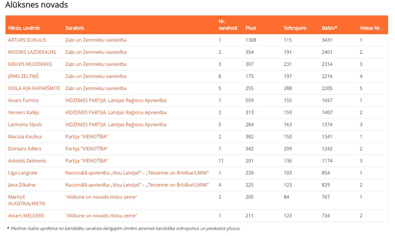Screen dimensions: 395x236
Task: Open Nacionālā apvienība list in the Jana Zilkalne row
Action: pos(137,185)
